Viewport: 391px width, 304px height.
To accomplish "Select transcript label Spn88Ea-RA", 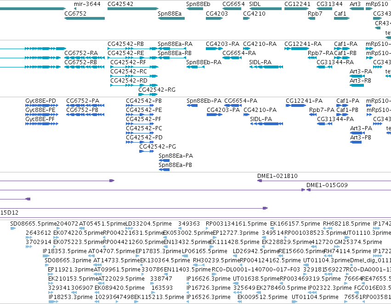I will (175, 44).
